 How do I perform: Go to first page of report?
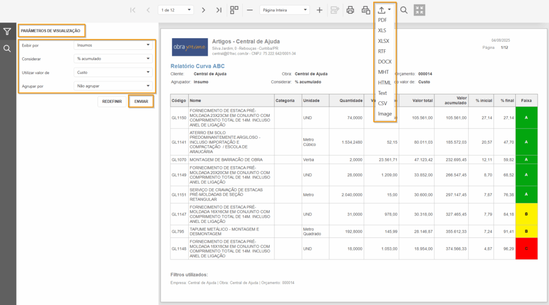[x=133, y=10]
